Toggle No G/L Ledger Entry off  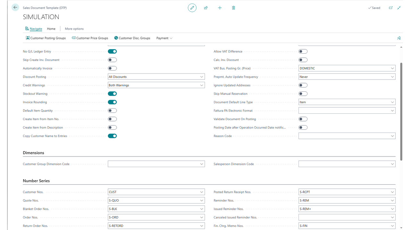click(x=112, y=51)
